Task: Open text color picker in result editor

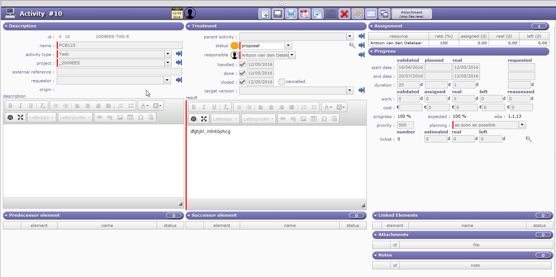Action: 328,107
